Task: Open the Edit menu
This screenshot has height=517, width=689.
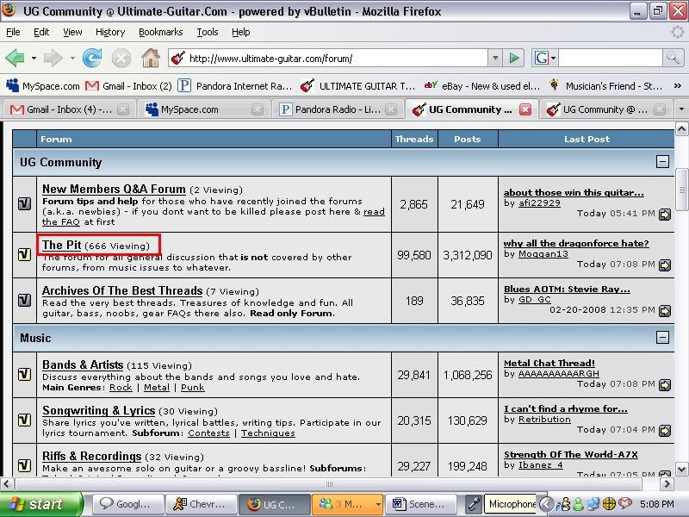Action: [x=41, y=32]
